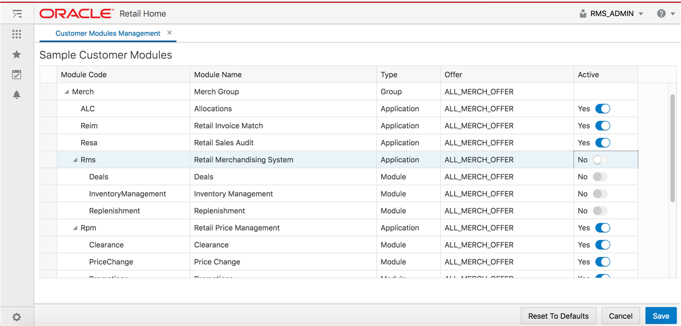This screenshot has width=681, height=326.
Task: Open notifications via the bell icon
Action: (17, 95)
